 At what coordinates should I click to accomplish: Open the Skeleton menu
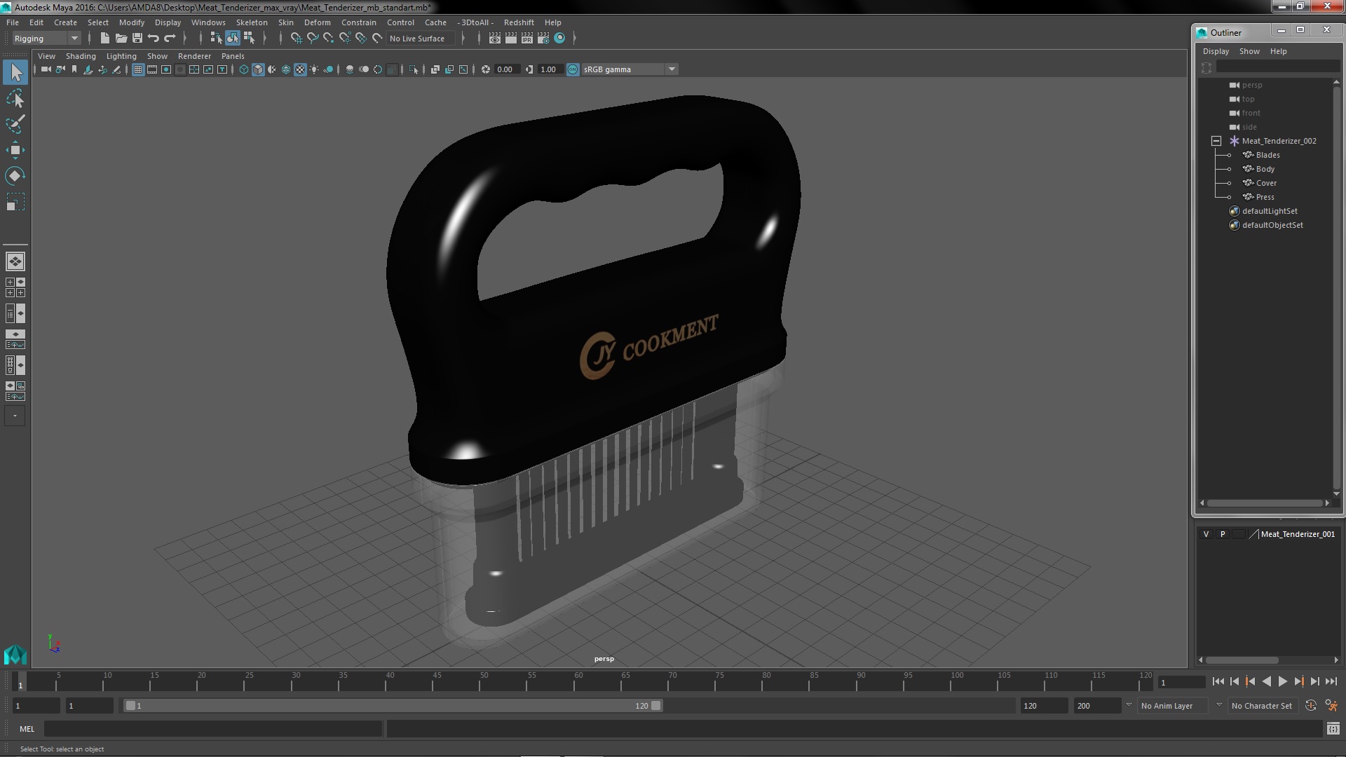[251, 22]
